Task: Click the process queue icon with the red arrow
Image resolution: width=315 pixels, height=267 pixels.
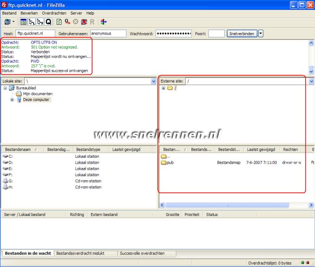Action: tap(67, 22)
